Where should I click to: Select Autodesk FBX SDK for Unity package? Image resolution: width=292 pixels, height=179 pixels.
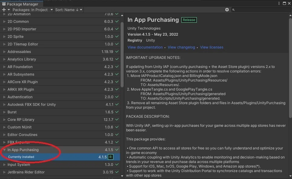coord(60,104)
